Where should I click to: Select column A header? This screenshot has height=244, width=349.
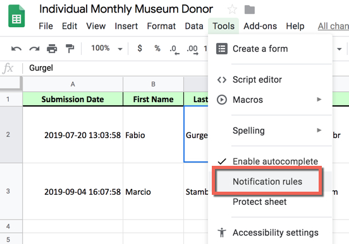click(x=73, y=84)
